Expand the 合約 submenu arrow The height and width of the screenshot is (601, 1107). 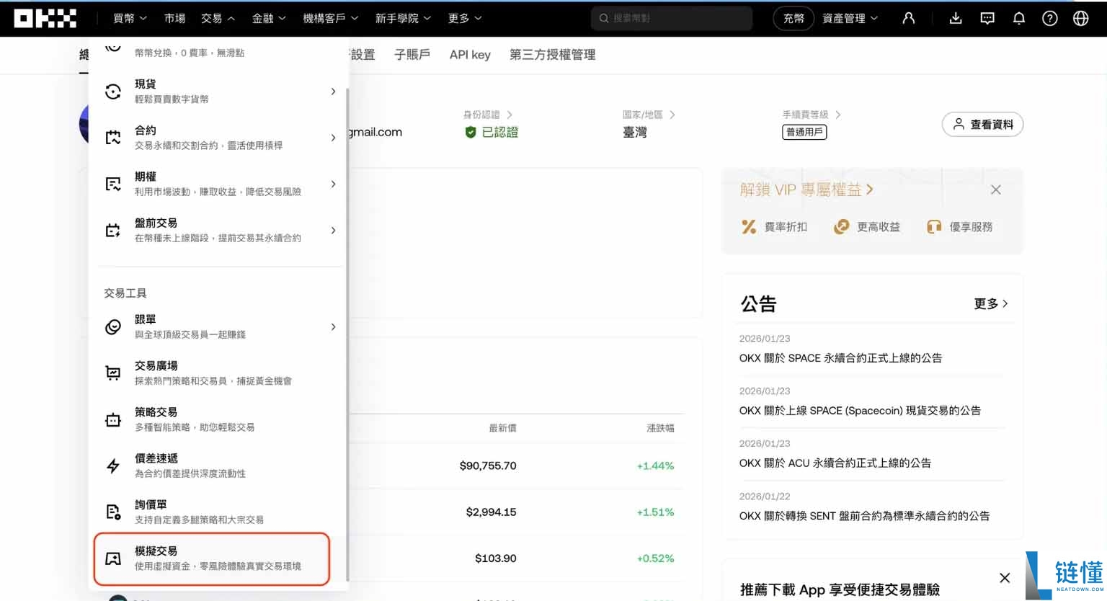[x=333, y=138]
